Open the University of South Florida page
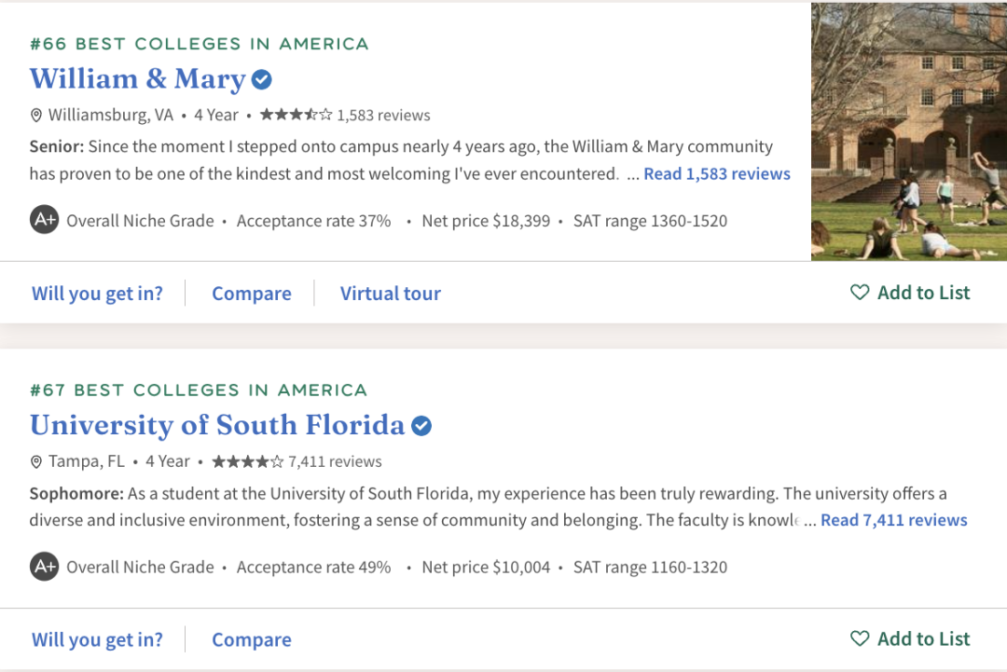This screenshot has height=672, width=1007. click(x=217, y=425)
